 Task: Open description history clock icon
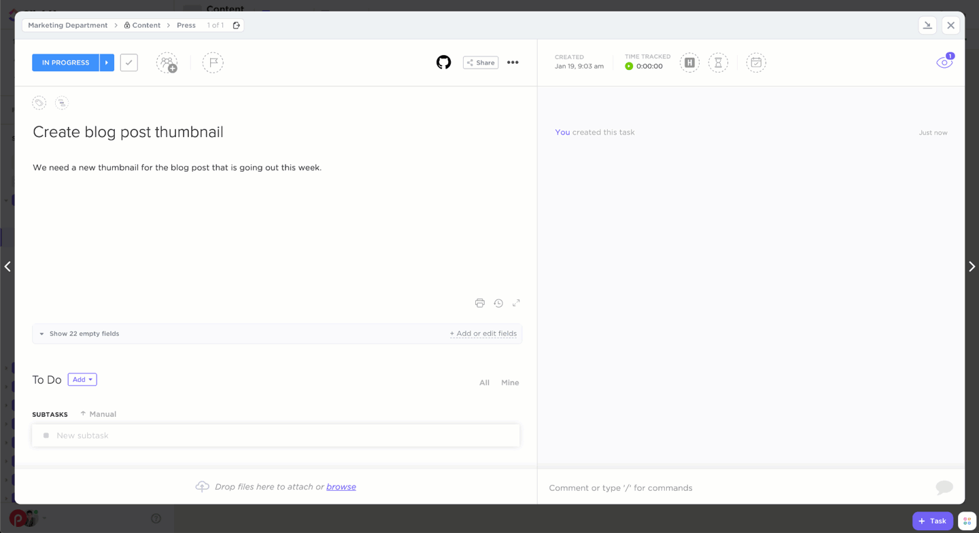(x=498, y=303)
